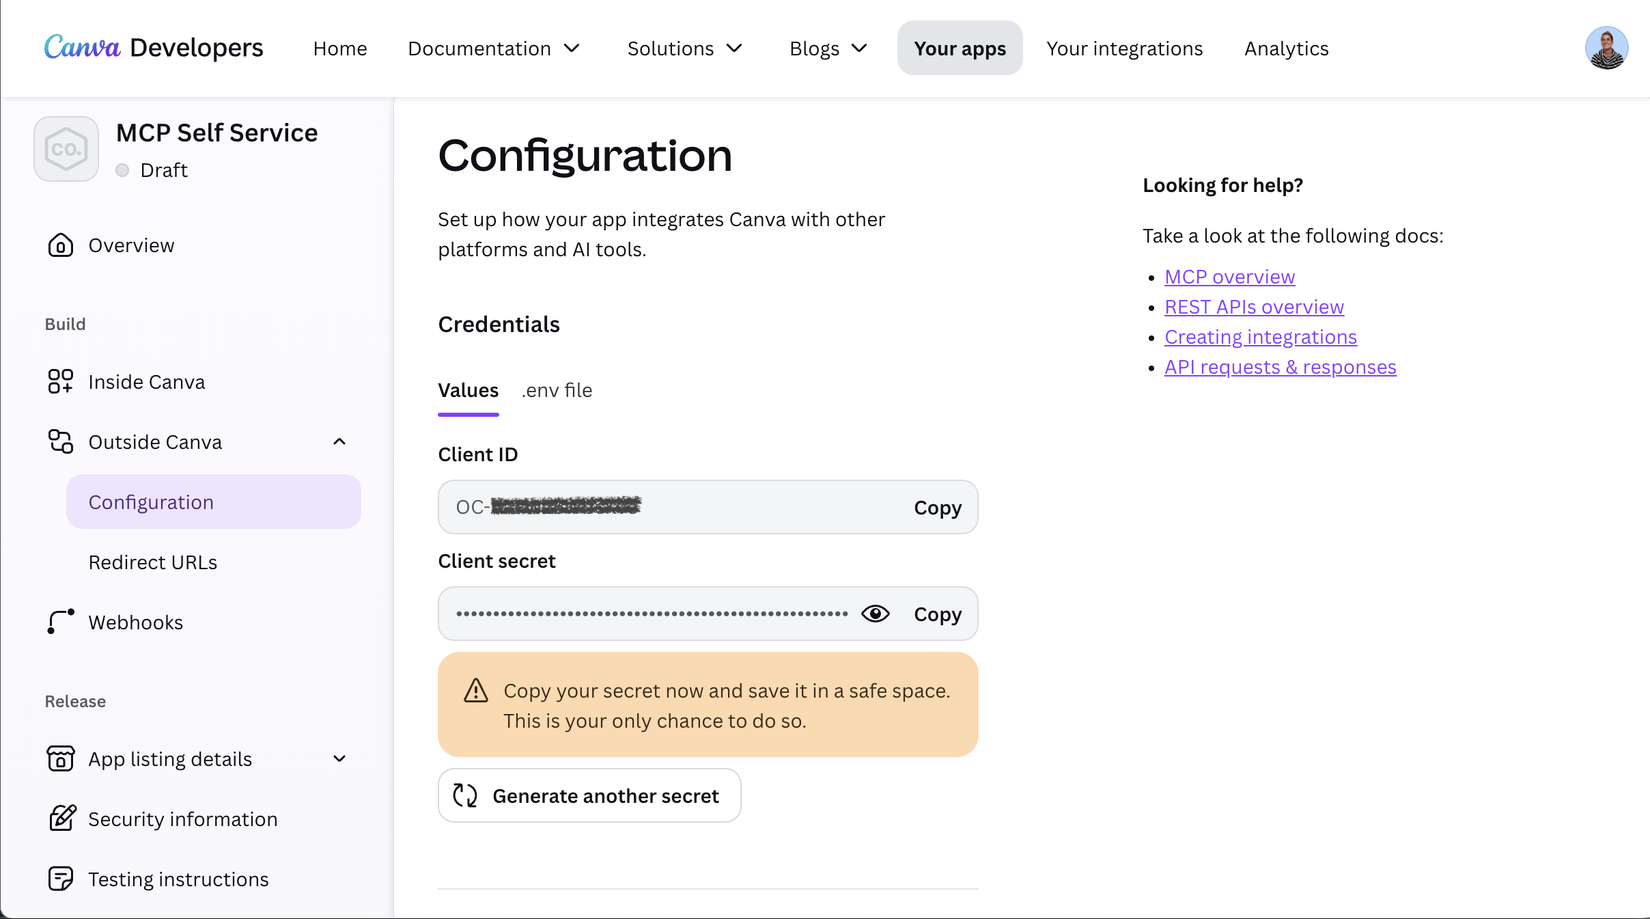Click the Inside Canva apps icon
The height and width of the screenshot is (919, 1650).
pos(61,382)
